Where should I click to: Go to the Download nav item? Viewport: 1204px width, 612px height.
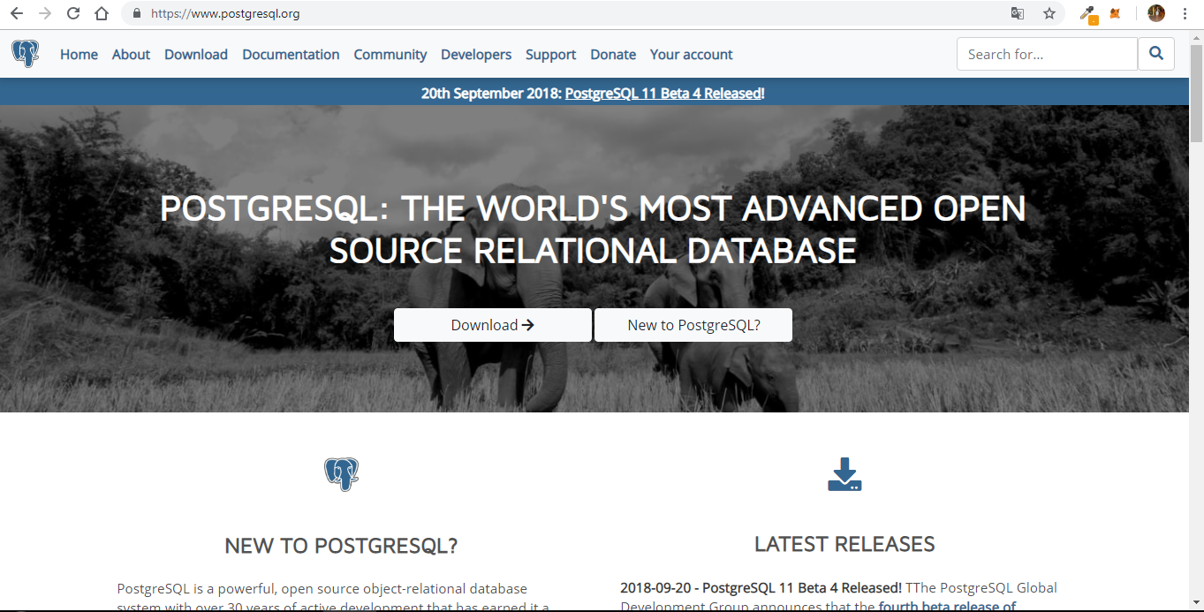(x=196, y=55)
